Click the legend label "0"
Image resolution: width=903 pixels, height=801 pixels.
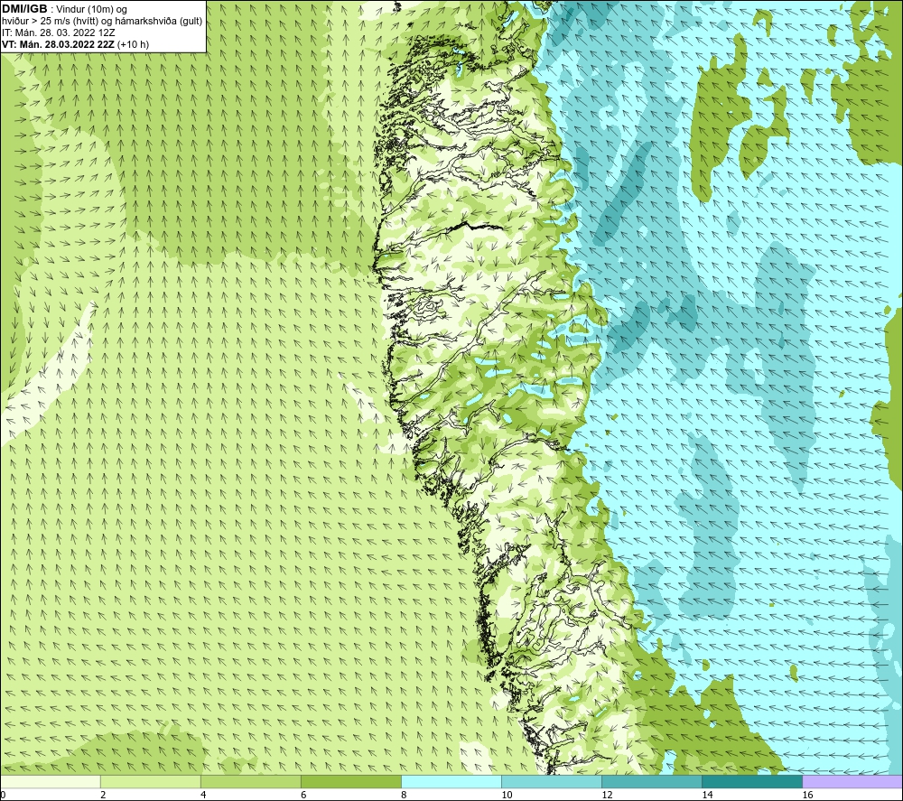[3, 795]
